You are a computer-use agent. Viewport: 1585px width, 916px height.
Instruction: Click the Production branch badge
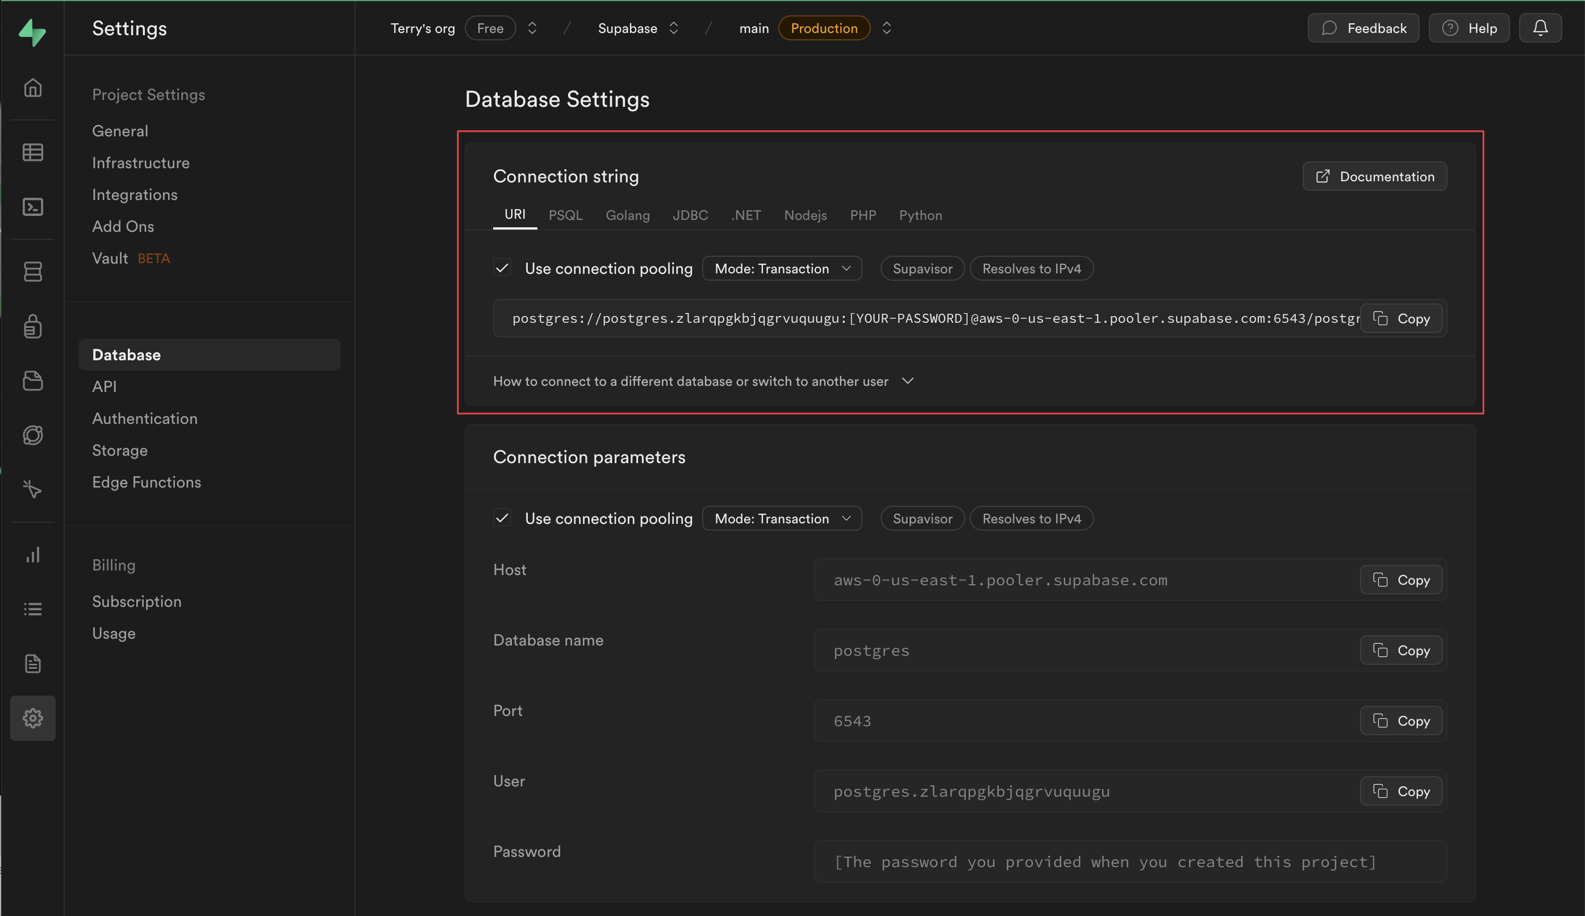824,28
